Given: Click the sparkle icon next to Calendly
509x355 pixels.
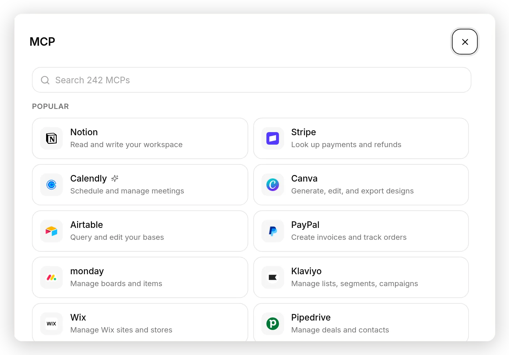Looking at the screenshot, I should (115, 178).
